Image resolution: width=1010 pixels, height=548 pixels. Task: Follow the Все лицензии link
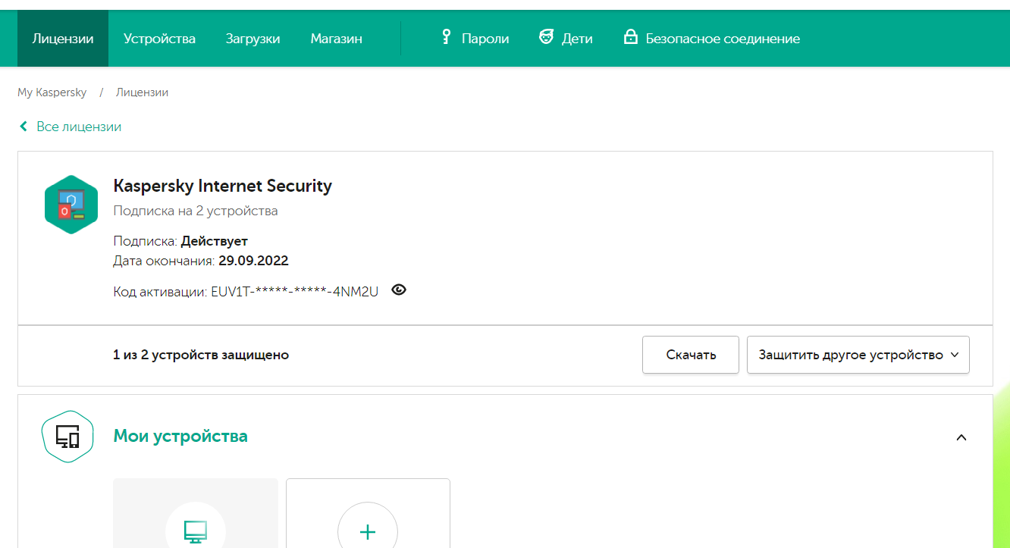(79, 127)
